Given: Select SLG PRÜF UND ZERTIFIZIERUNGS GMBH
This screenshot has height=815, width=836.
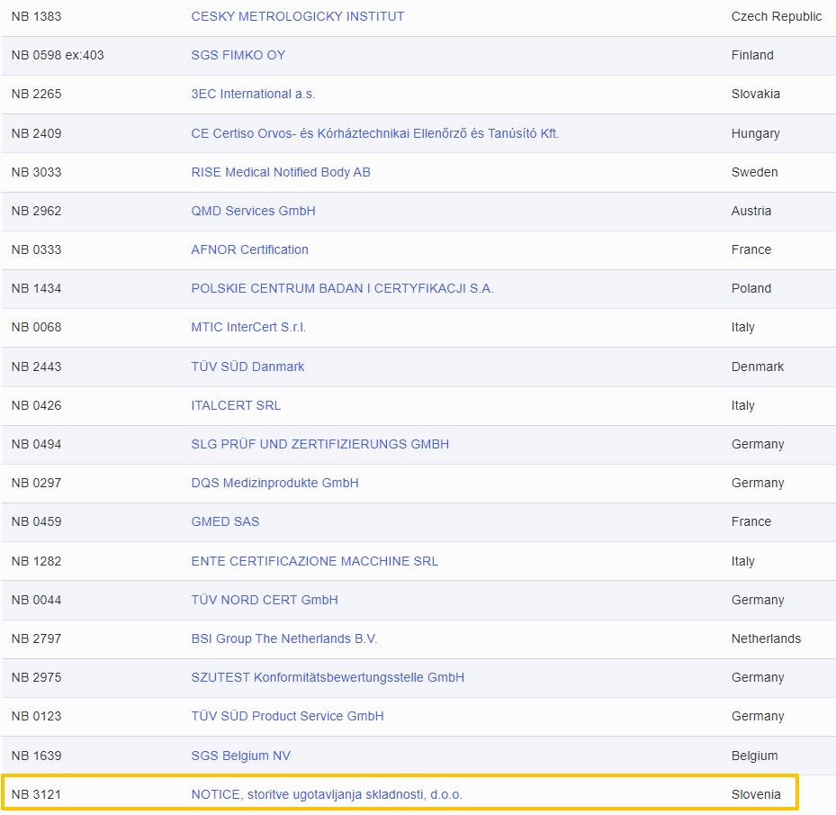Looking at the screenshot, I should coord(319,444).
